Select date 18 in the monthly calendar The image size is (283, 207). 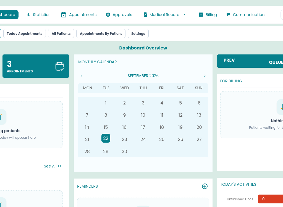[x=162, y=127]
